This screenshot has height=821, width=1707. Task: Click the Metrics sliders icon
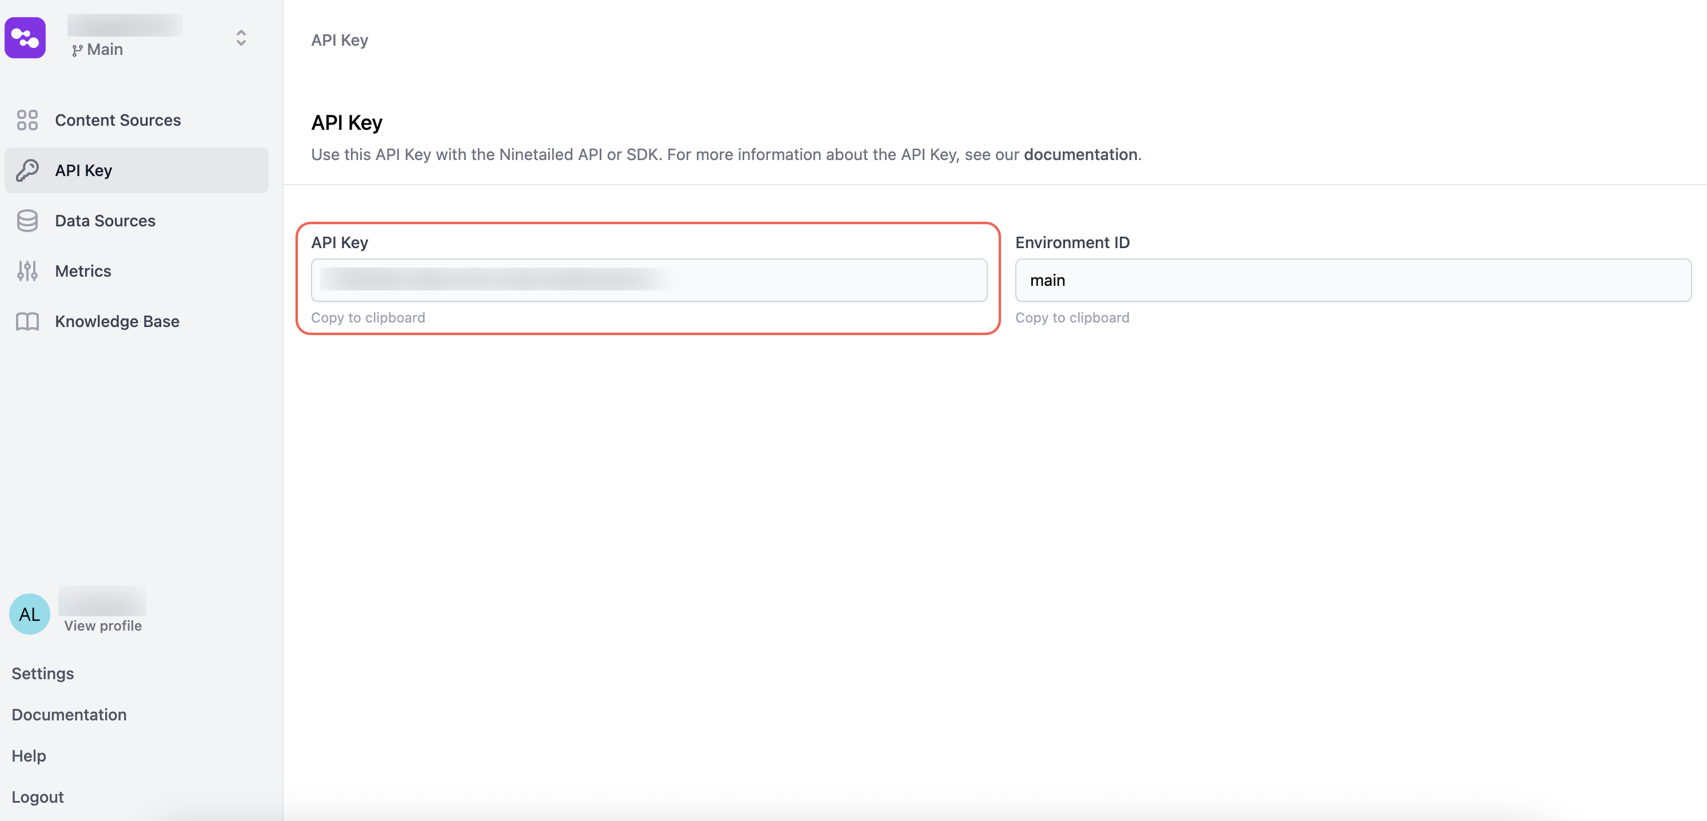27,271
